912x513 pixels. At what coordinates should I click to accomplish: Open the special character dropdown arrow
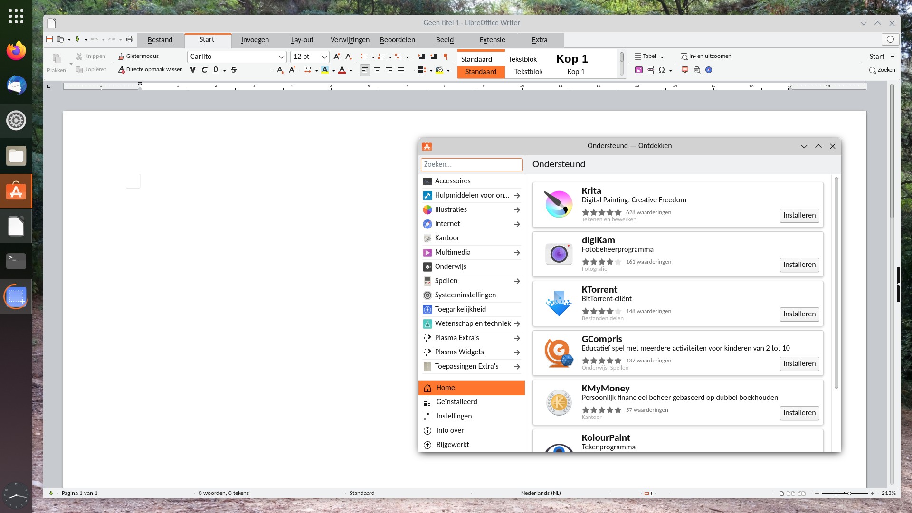point(670,71)
